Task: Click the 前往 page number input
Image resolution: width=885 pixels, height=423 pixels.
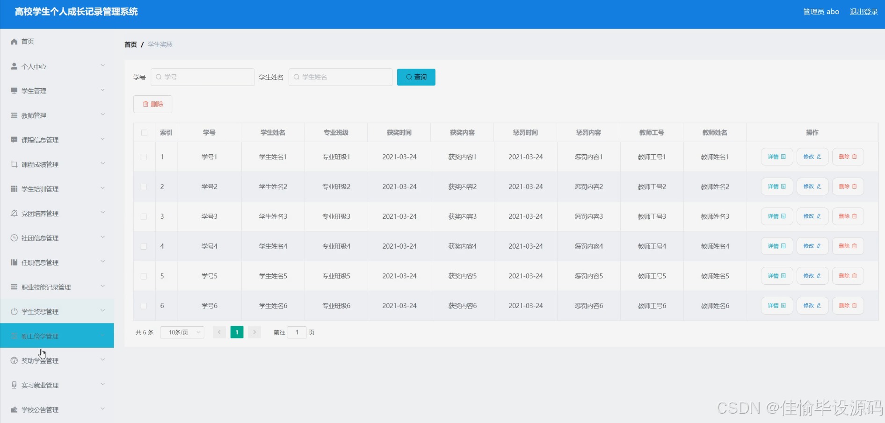Action: (x=297, y=332)
